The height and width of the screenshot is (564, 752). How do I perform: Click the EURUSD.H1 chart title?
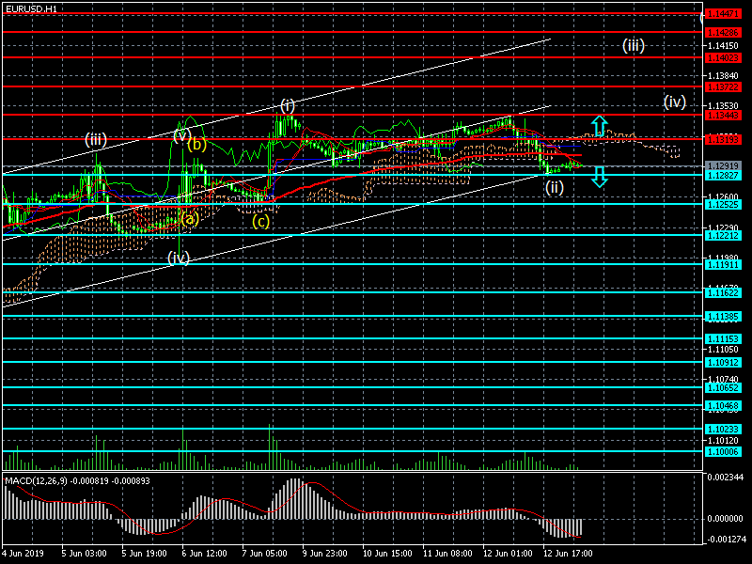(31, 8)
